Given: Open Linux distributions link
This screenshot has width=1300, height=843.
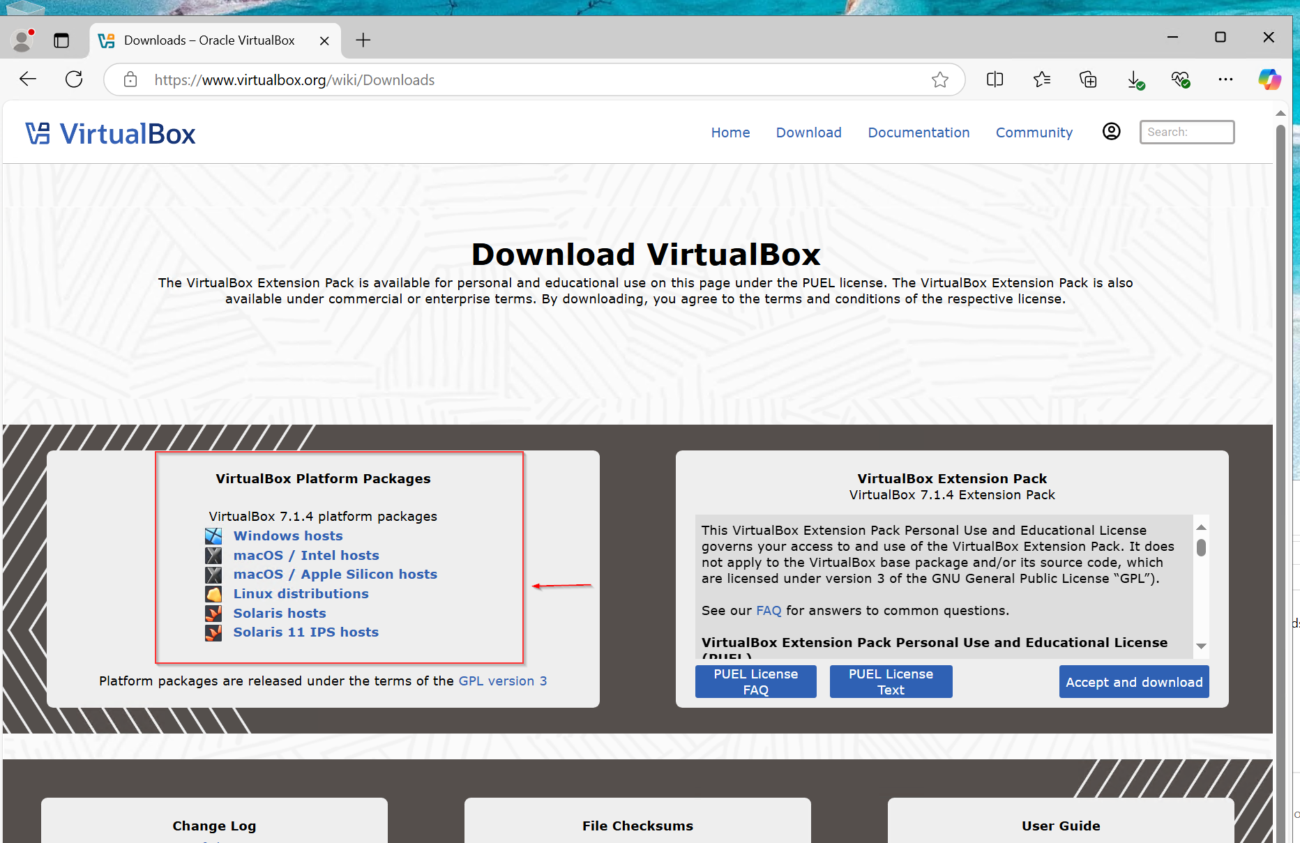Looking at the screenshot, I should [301, 594].
